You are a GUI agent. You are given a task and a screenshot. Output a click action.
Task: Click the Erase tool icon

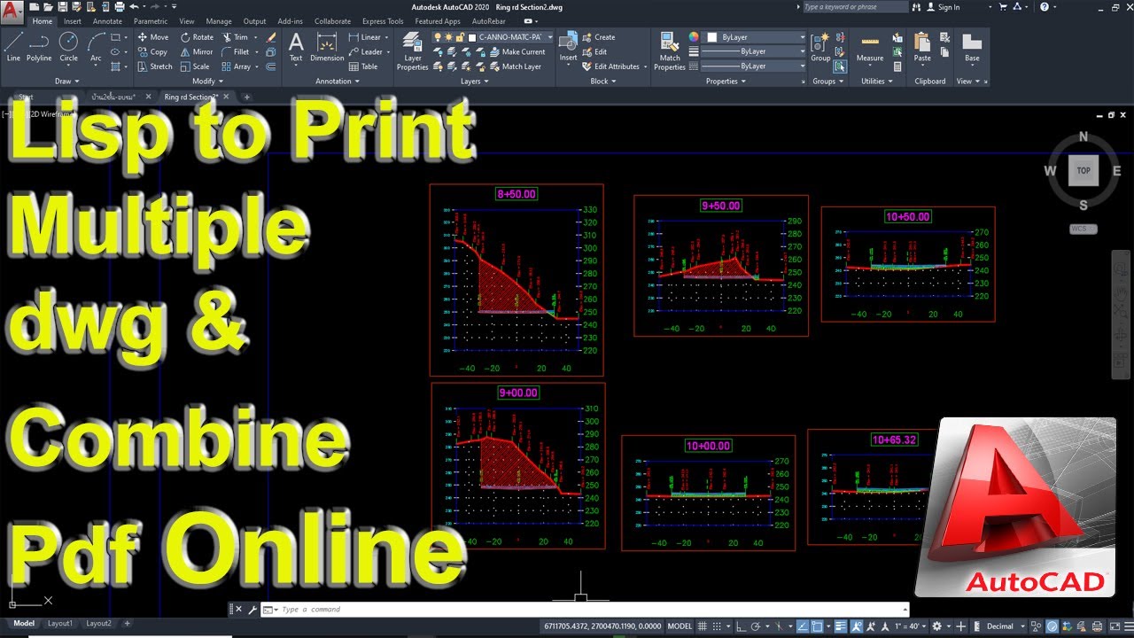(271, 37)
